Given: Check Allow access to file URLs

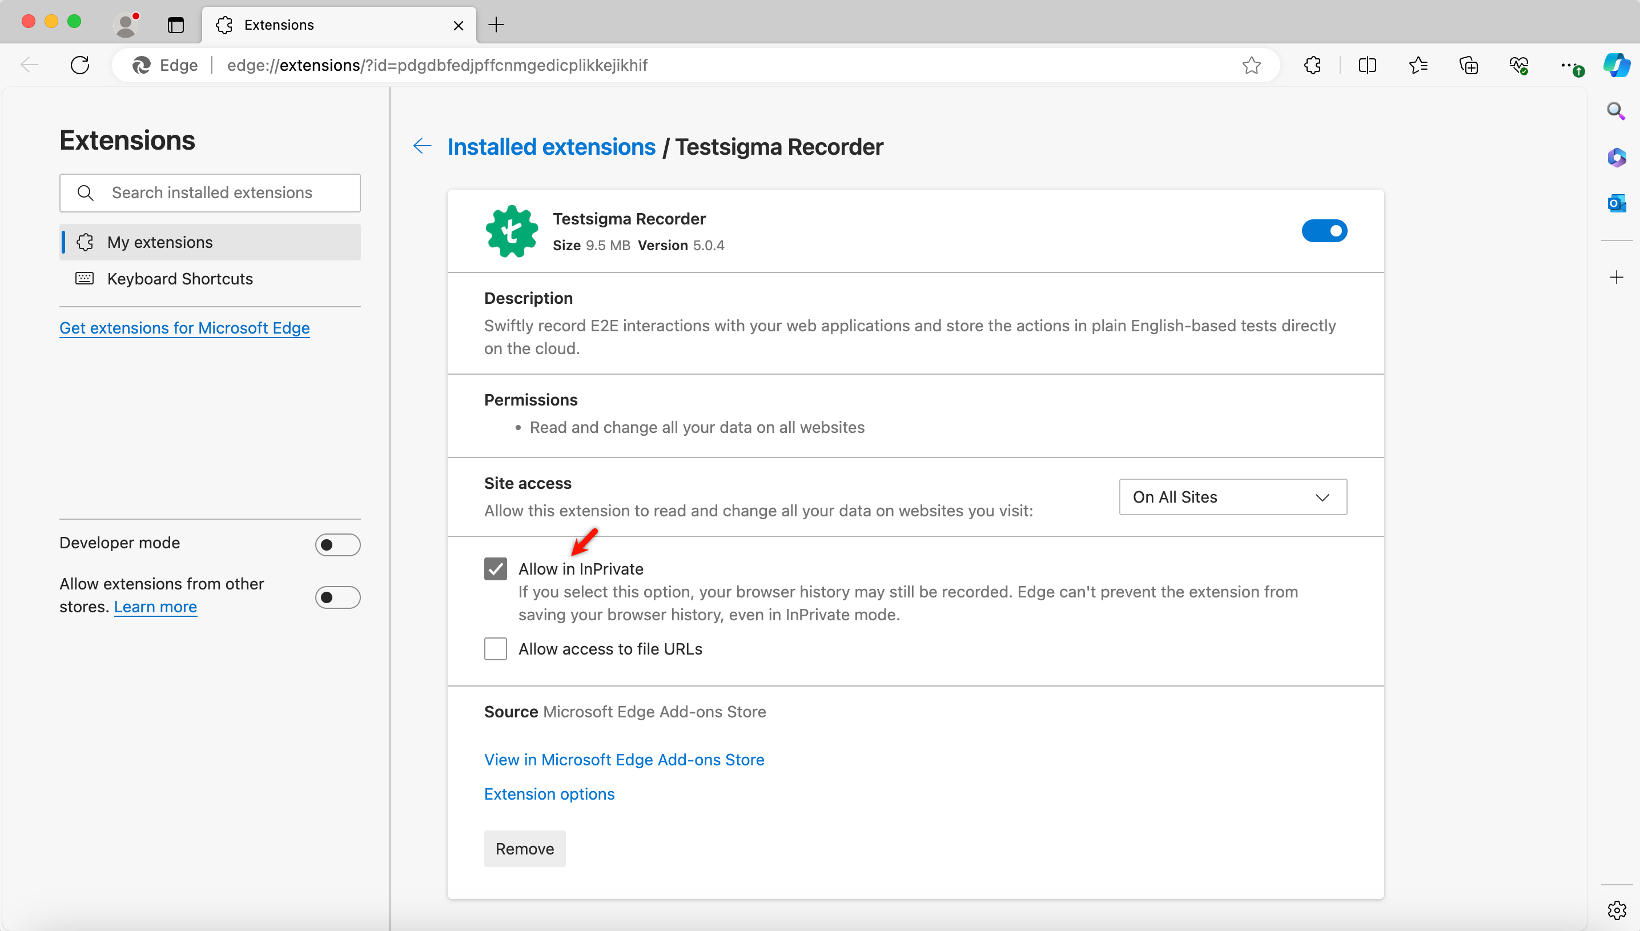Looking at the screenshot, I should [x=495, y=648].
